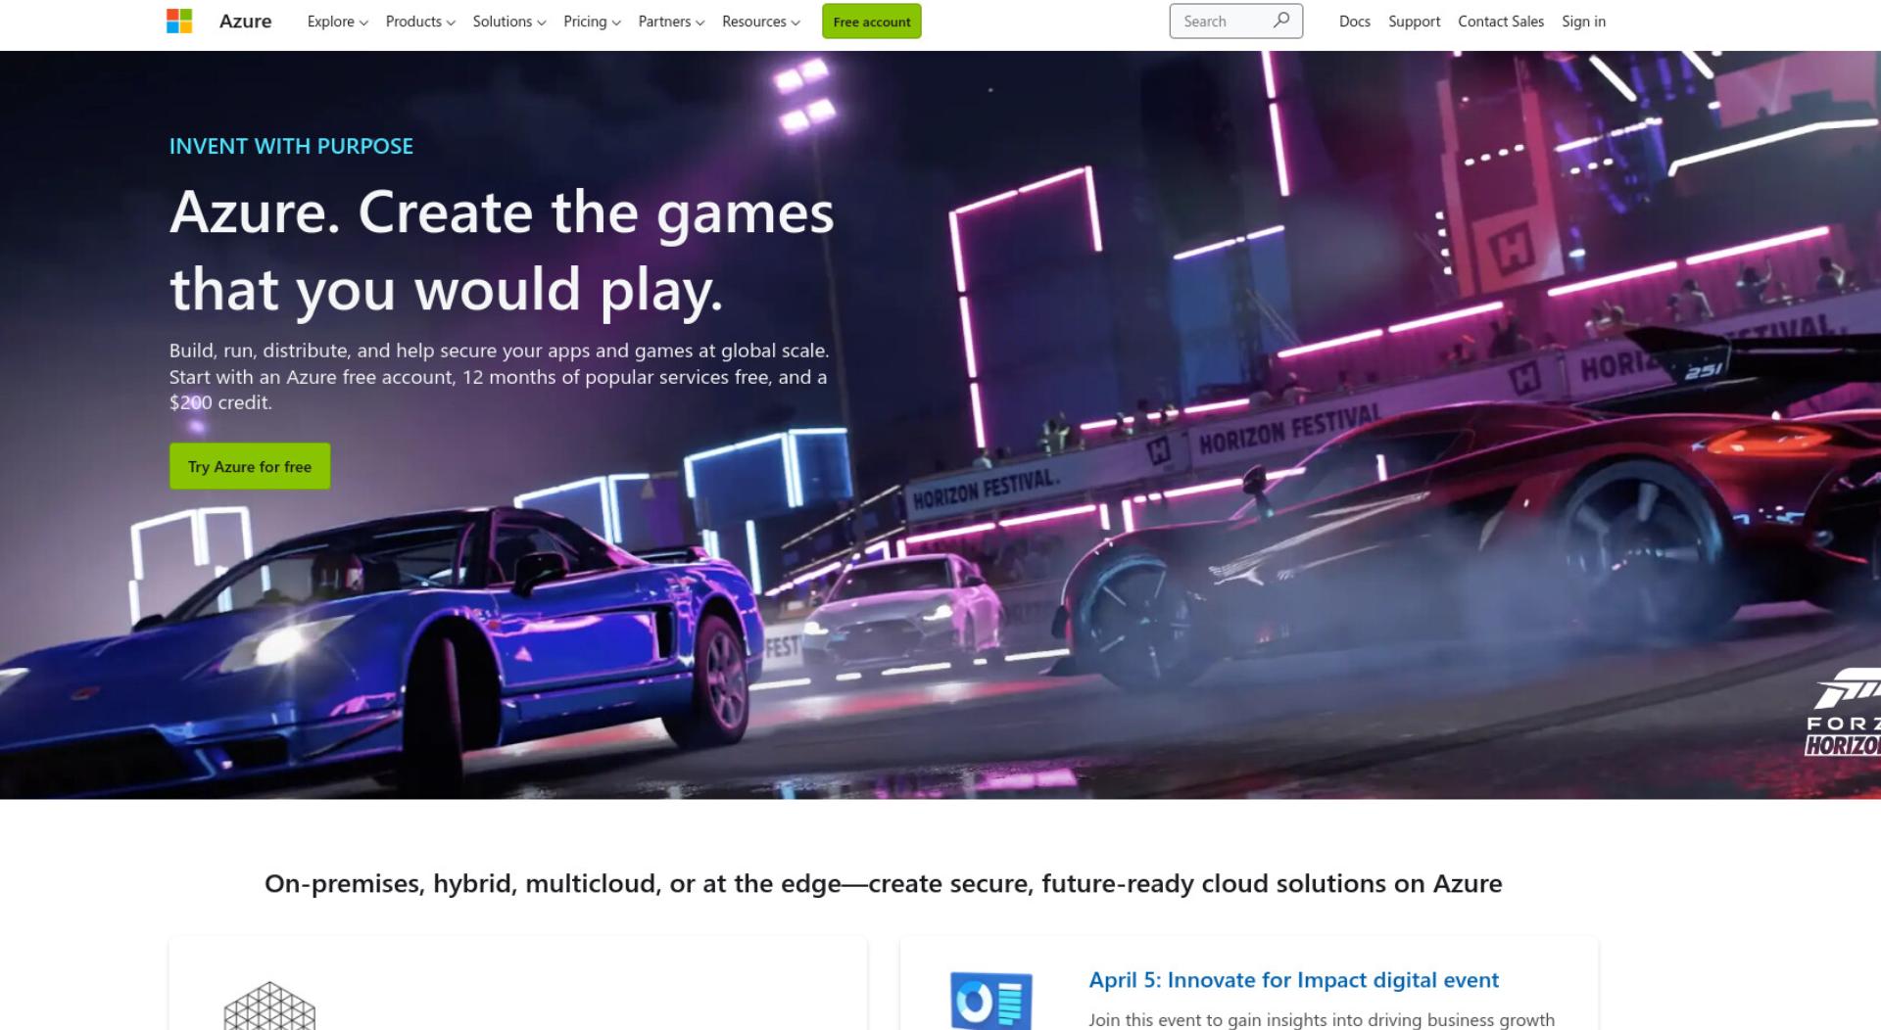
Task: Expand the Resources menu
Action: click(761, 22)
